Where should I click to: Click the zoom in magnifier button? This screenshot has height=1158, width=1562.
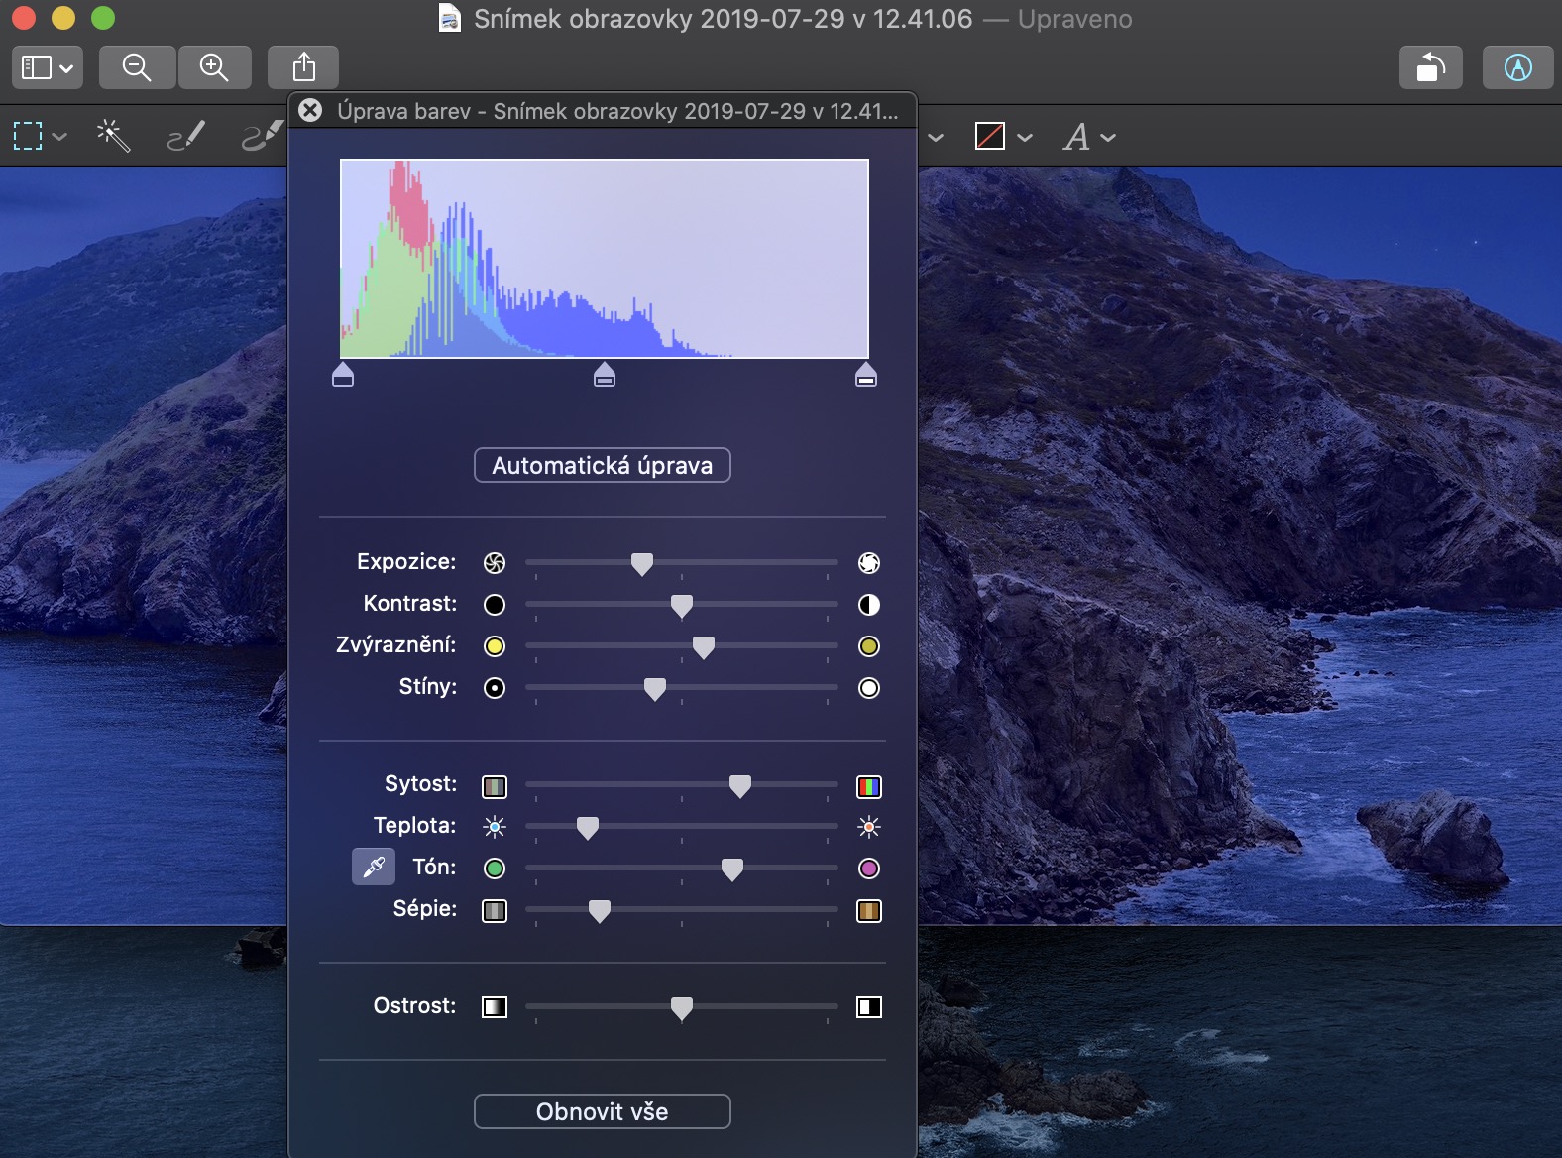click(x=214, y=67)
